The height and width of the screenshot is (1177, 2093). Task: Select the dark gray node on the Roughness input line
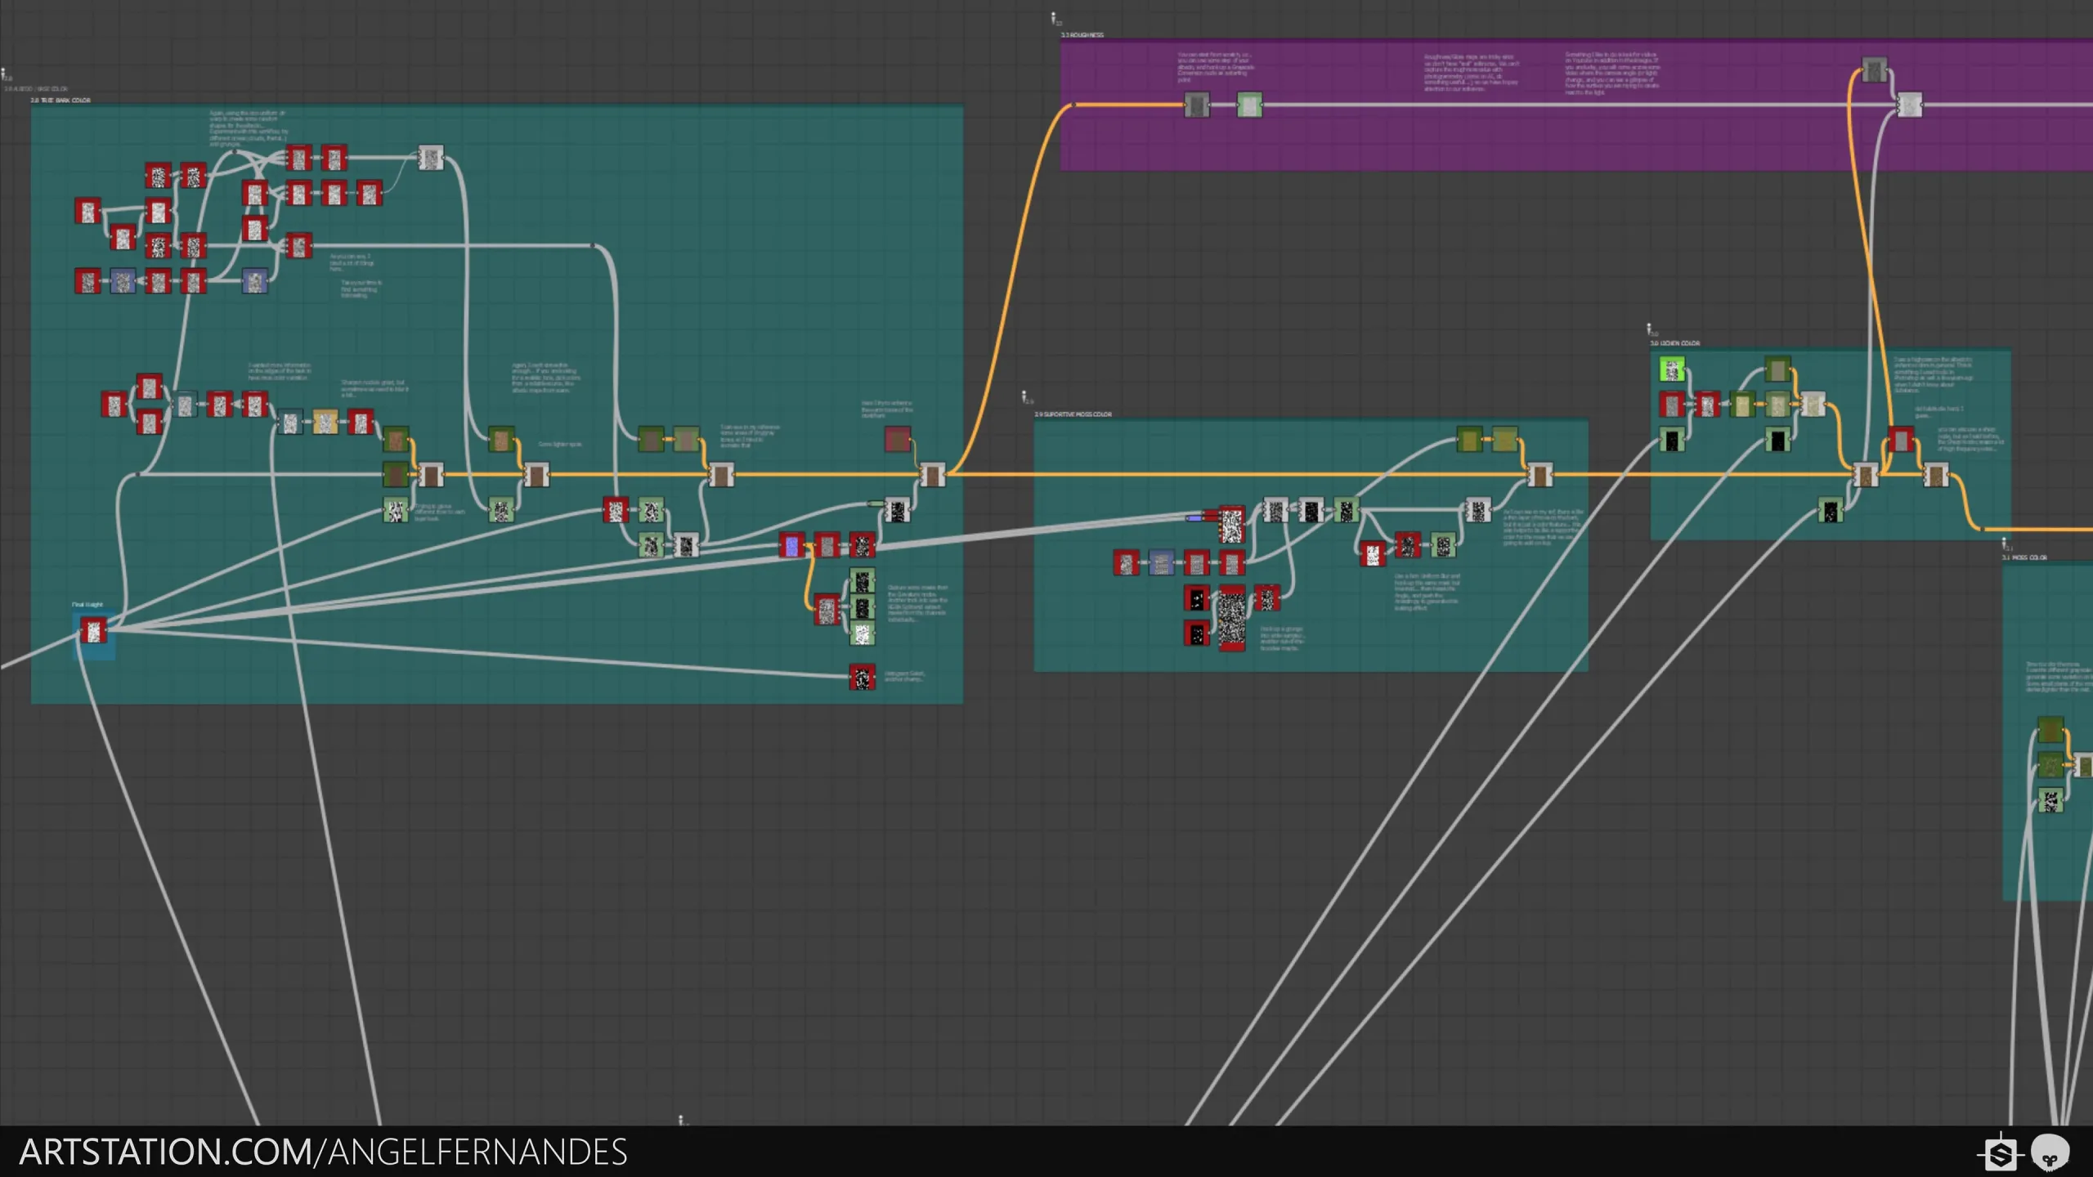(x=1196, y=105)
